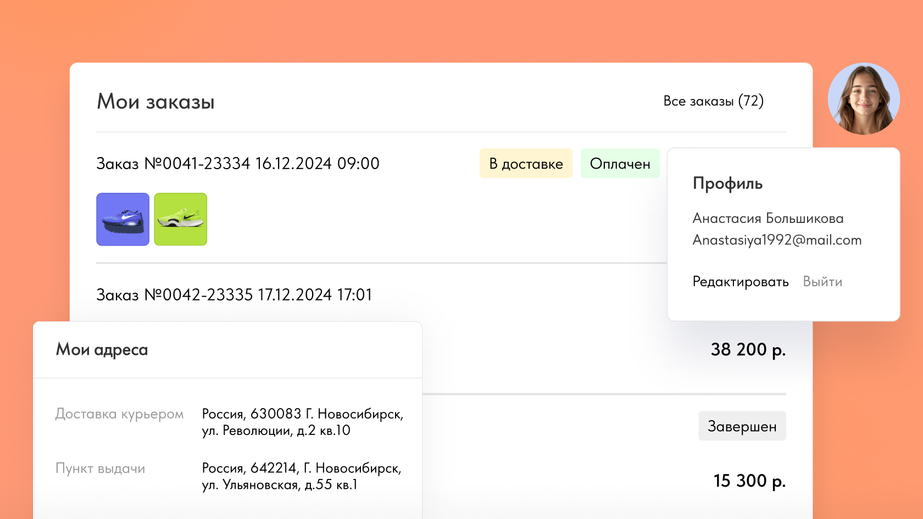This screenshot has width=923, height=519.
Task: Select the Доставка курьером address label
Action: (x=119, y=414)
